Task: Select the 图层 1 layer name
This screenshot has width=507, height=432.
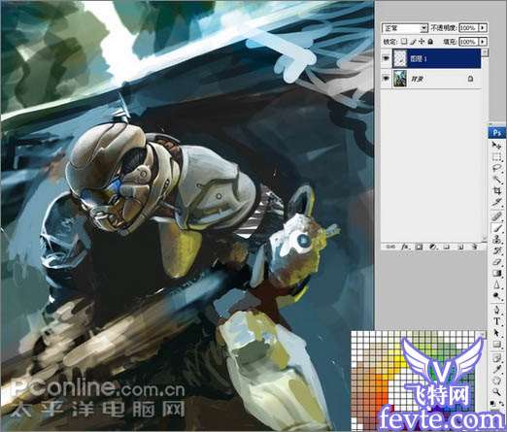Action: (419, 59)
